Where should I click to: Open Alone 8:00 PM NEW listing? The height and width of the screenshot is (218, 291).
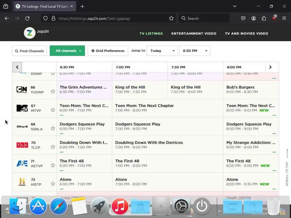[251, 182]
